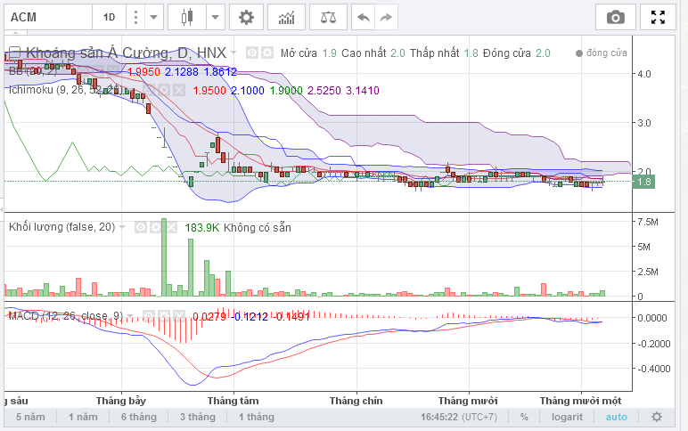
Task: Undo the last chart action
Action: tap(364, 18)
